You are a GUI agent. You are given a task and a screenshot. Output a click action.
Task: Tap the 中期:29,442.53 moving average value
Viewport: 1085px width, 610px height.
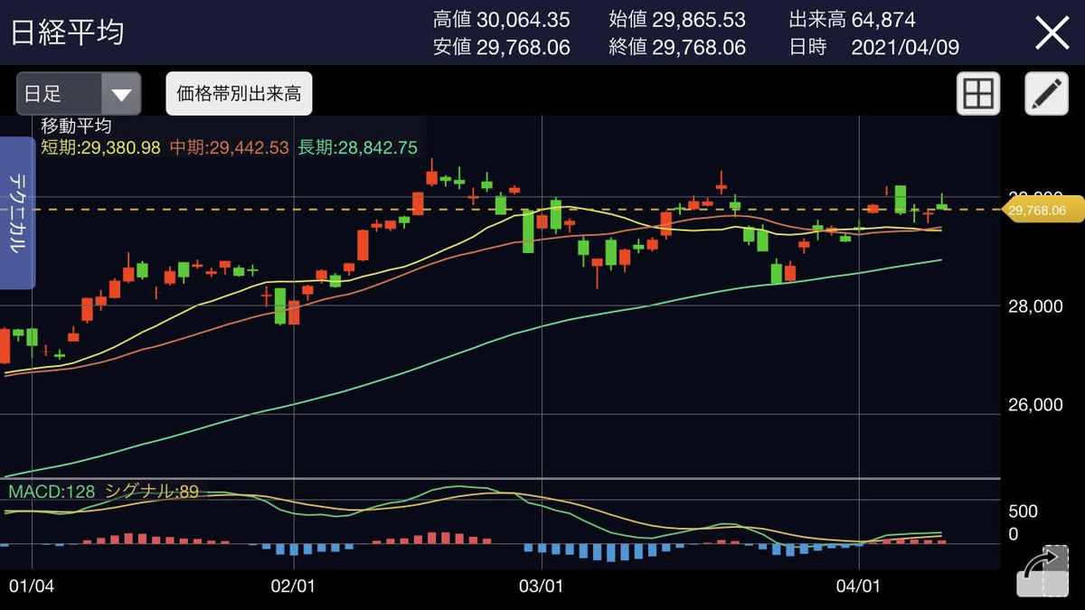point(229,146)
